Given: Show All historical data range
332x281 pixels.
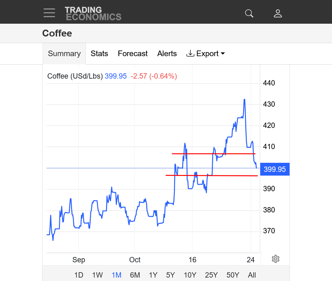Looking at the screenshot, I should 252,275.
